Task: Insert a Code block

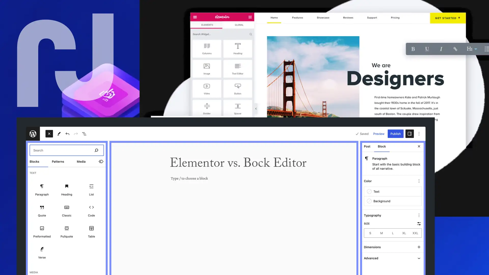Action: [91, 211]
